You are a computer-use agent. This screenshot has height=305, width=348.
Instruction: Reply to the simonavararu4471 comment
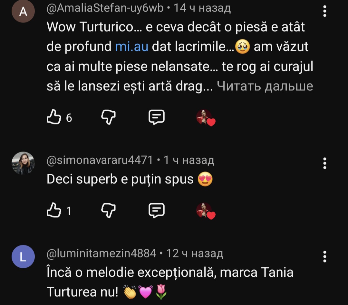157,211
